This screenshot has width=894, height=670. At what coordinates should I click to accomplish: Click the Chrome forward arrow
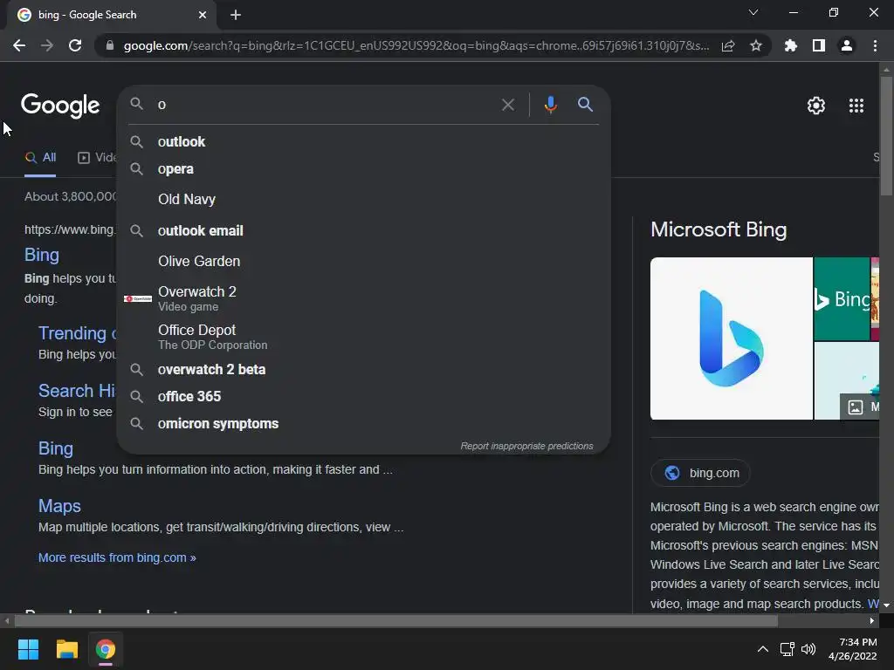(47, 45)
